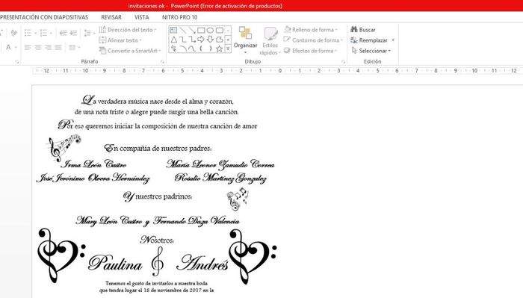The width and height of the screenshot is (523, 298).
Task: Select the left brace shape
Action: tap(201, 49)
